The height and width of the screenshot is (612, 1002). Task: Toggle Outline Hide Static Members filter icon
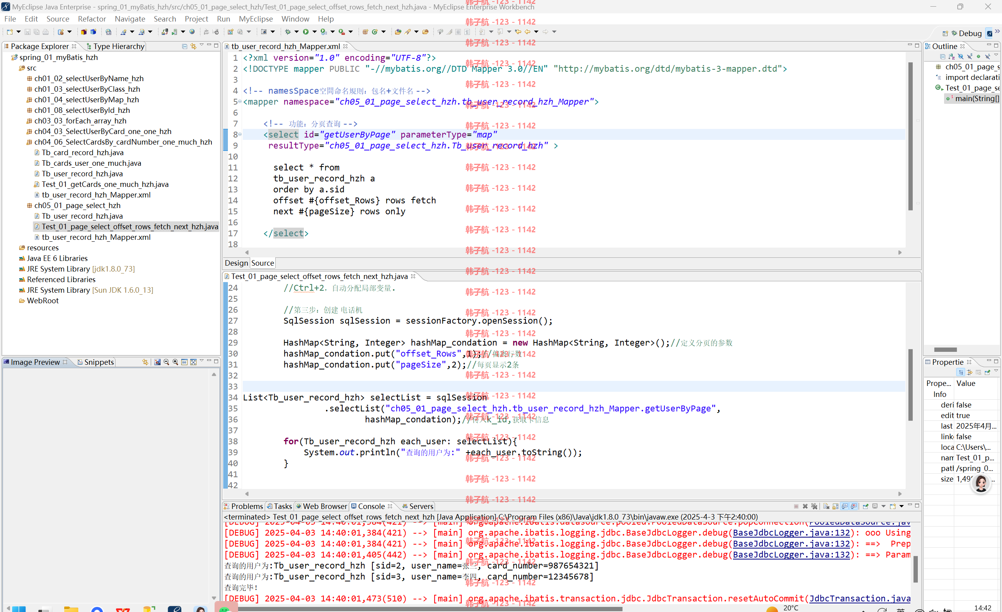coord(970,56)
